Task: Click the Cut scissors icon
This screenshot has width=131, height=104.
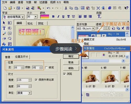Action: coord(66,8)
